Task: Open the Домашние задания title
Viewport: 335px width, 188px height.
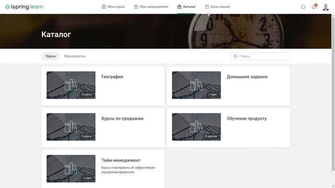Action: click(247, 77)
